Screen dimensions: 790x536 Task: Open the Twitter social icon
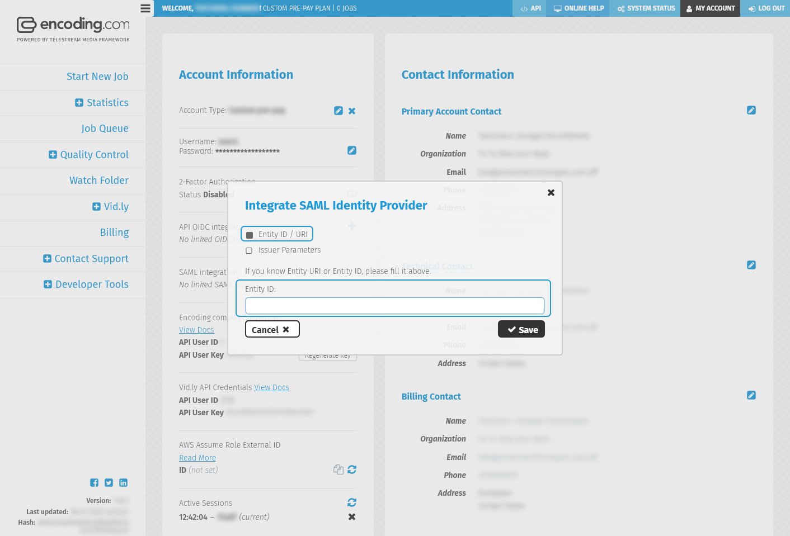point(109,482)
